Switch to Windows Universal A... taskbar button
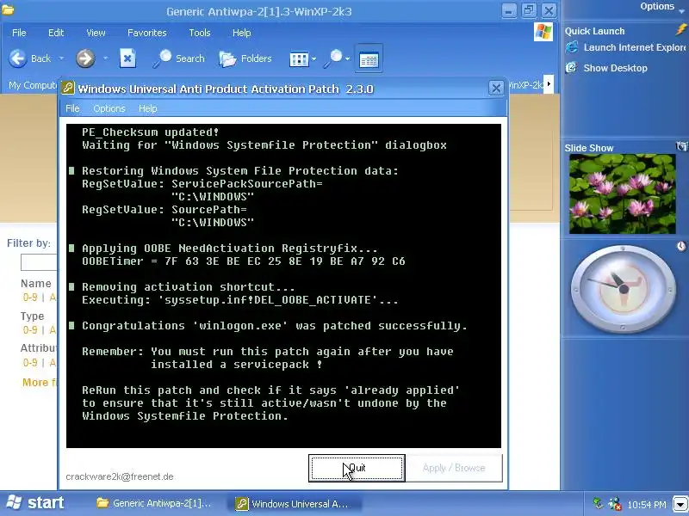The width and height of the screenshot is (689, 516). coord(295,503)
